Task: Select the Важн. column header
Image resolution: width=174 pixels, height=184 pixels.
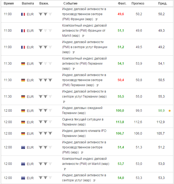Action: pyautogui.click(x=44, y=3)
